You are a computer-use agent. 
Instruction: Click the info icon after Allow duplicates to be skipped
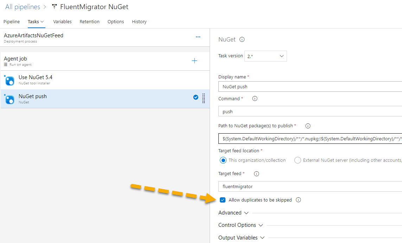tap(298, 200)
